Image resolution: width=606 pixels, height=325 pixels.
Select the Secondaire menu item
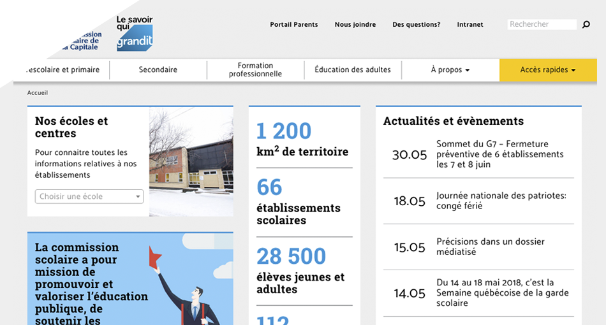[158, 70]
